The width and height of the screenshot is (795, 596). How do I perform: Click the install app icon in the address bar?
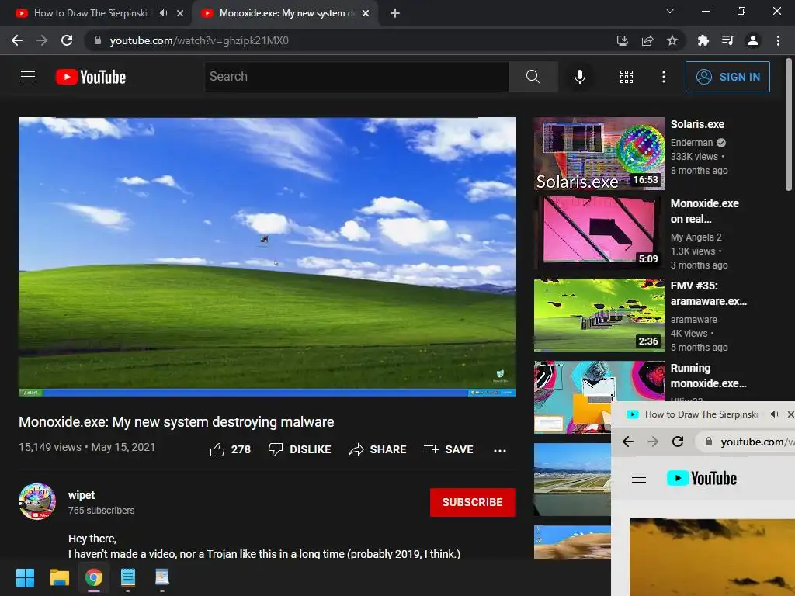point(622,40)
